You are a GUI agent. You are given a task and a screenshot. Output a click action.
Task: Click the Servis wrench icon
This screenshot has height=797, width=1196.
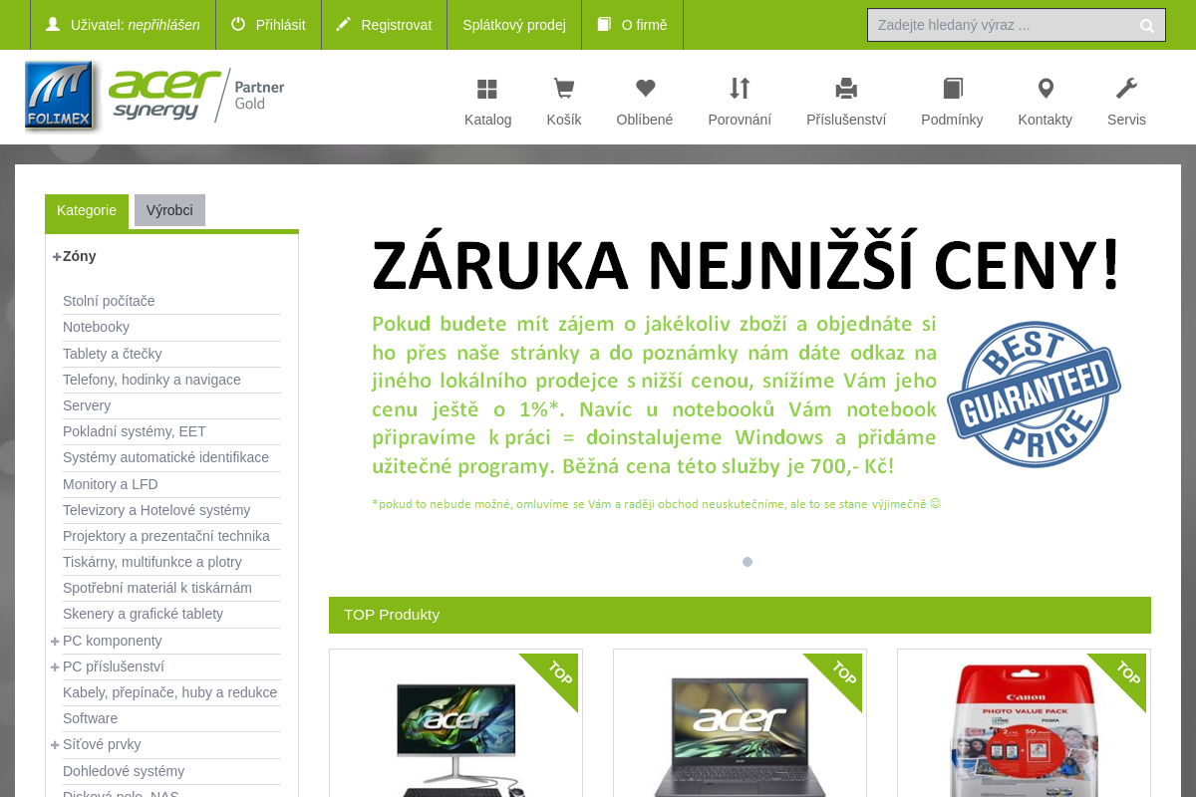(x=1126, y=88)
